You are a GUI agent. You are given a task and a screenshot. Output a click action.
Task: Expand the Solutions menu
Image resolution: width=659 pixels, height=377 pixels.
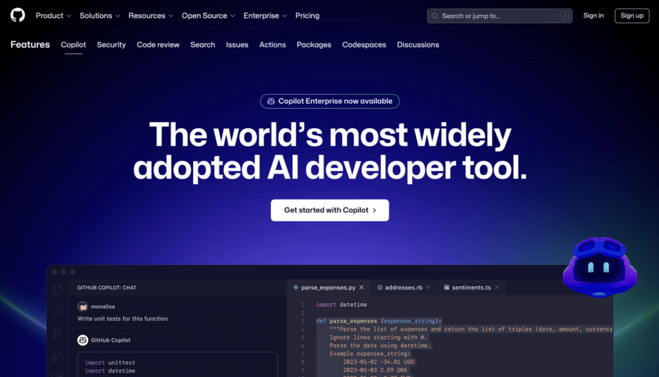pos(100,15)
